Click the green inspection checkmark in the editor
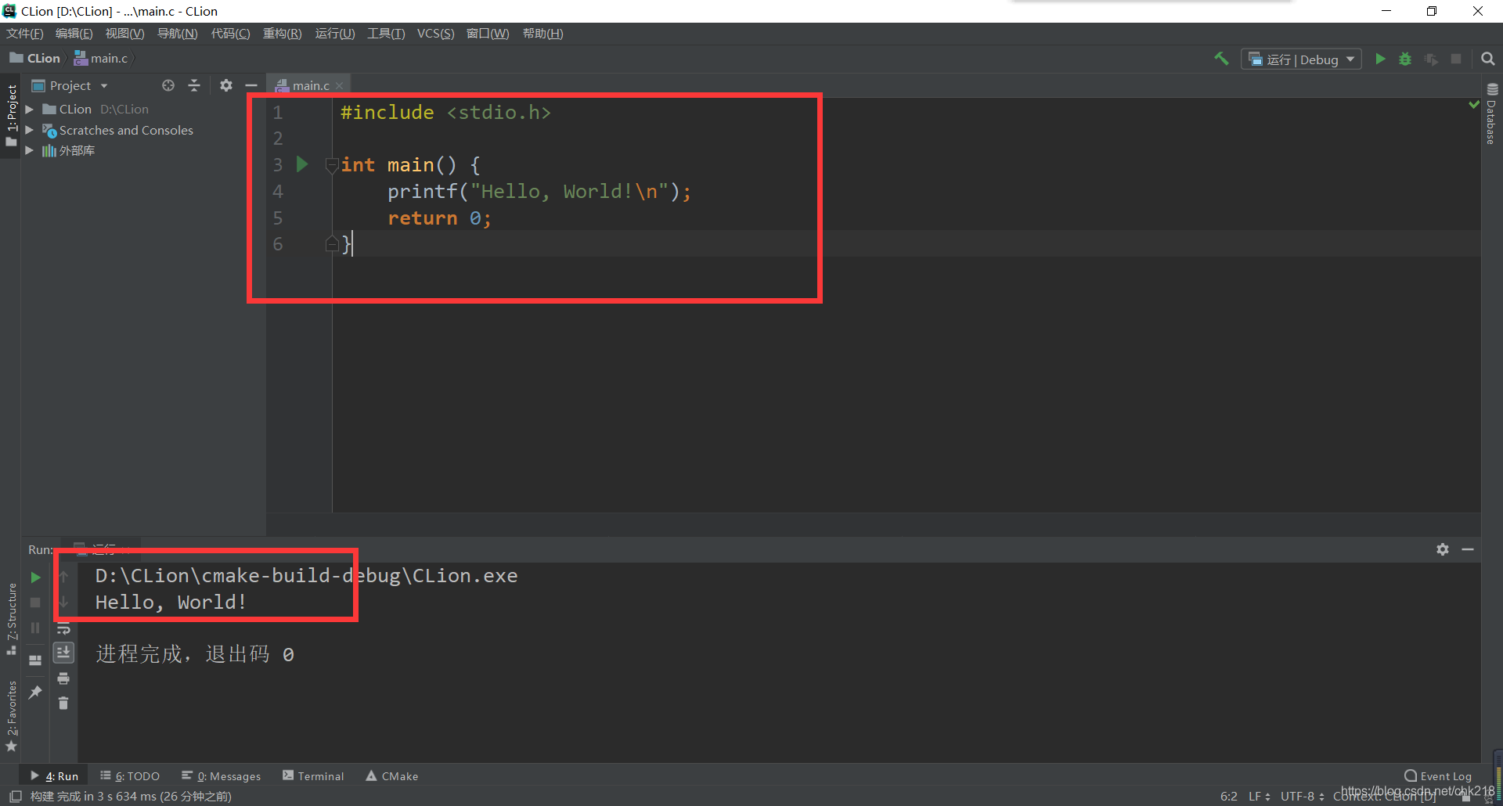The width and height of the screenshot is (1503, 806). click(1474, 104)
